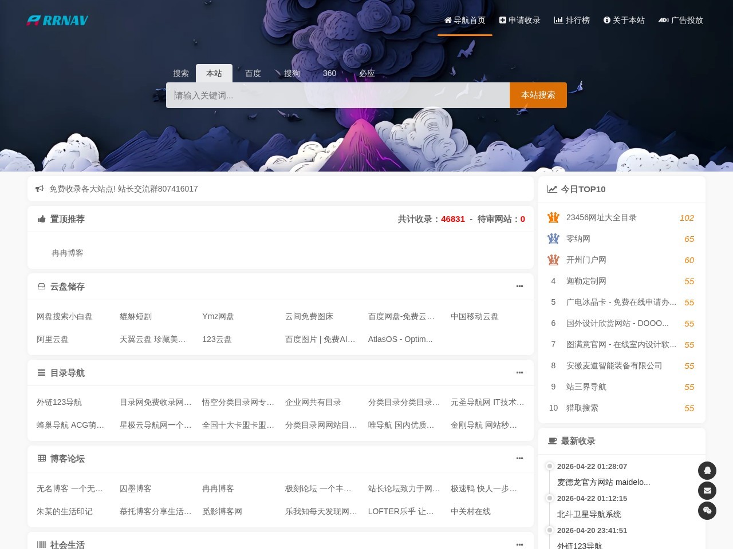Choose the 360 search option
This screenshot has height=549, width=733.
tap(329, 73)
